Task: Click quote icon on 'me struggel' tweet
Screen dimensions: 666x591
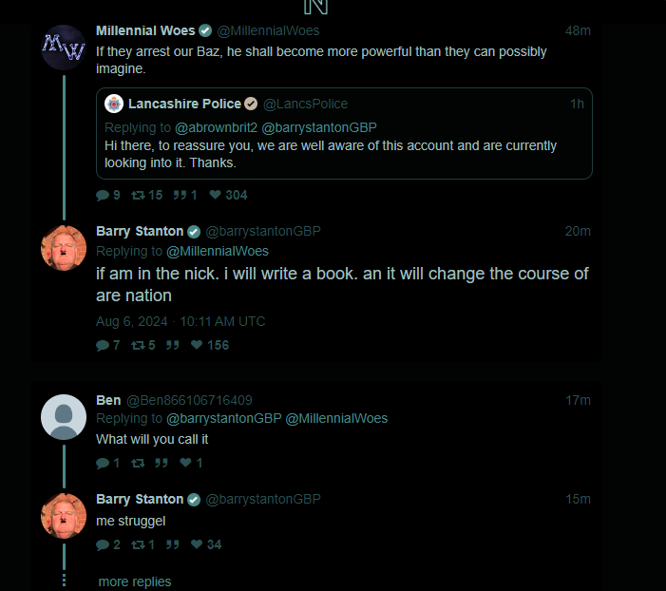Action: click(173, 544)
